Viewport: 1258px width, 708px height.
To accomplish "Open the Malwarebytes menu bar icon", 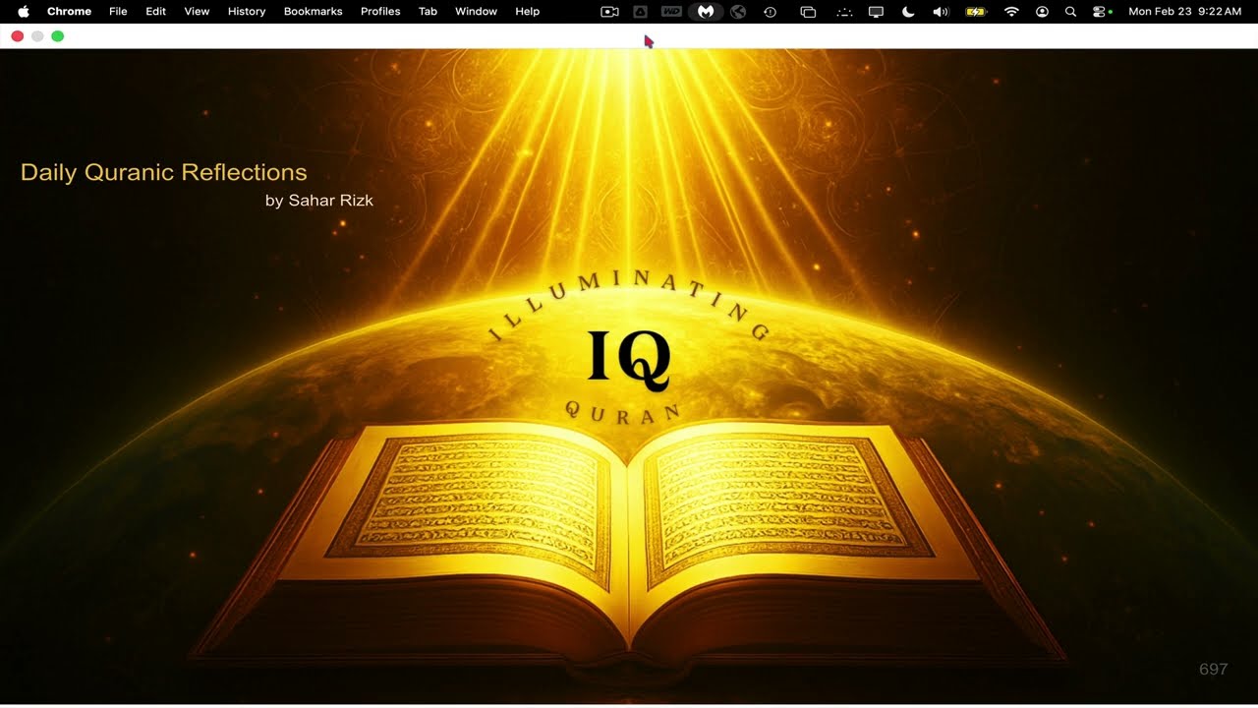I will pos(706,12).
